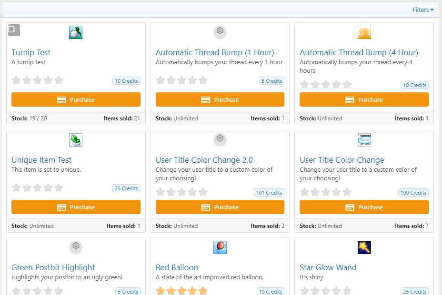Open Automatic Thread Bump (1 Hour) link
Screen dimensions: 442x295
[214, 52]
